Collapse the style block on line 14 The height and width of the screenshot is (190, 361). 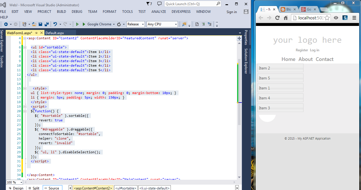point(25,88)
